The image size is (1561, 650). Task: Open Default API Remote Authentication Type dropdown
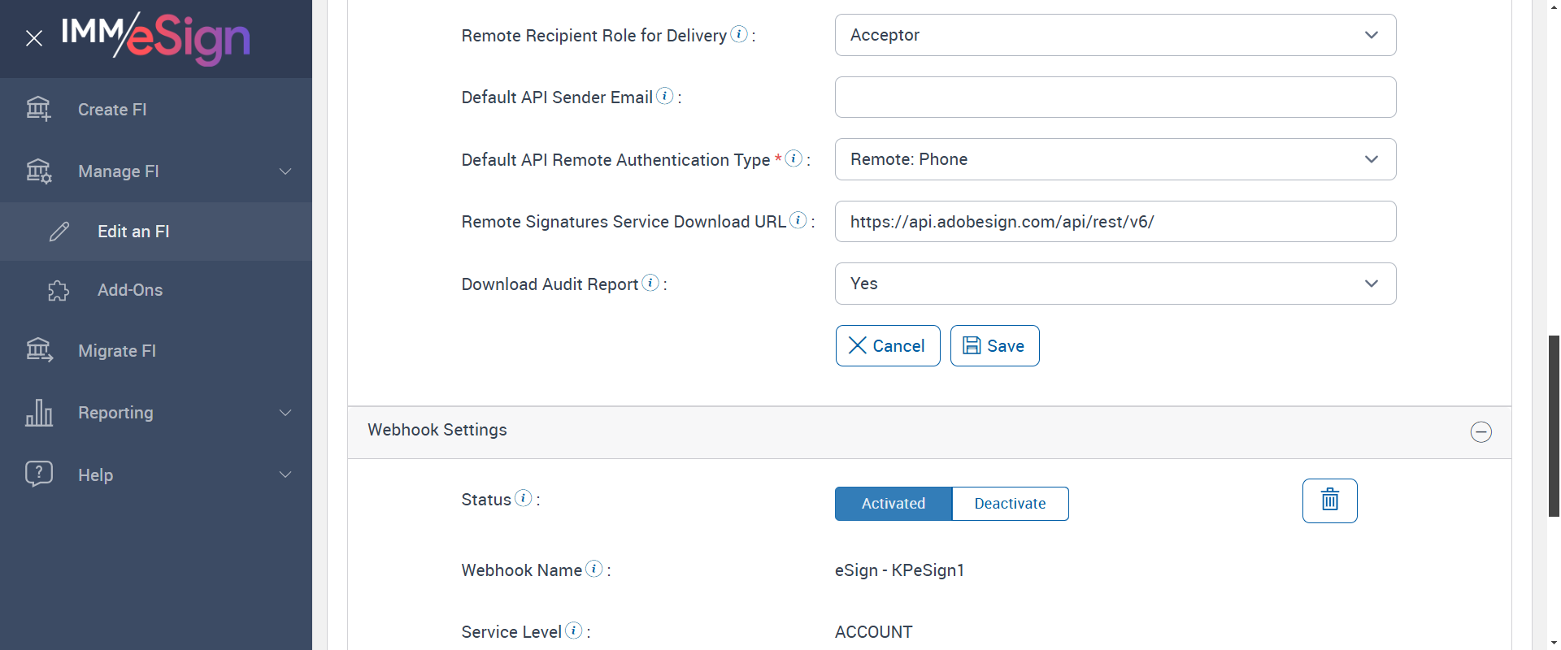pyautogui.click(x=1115, y=159)
